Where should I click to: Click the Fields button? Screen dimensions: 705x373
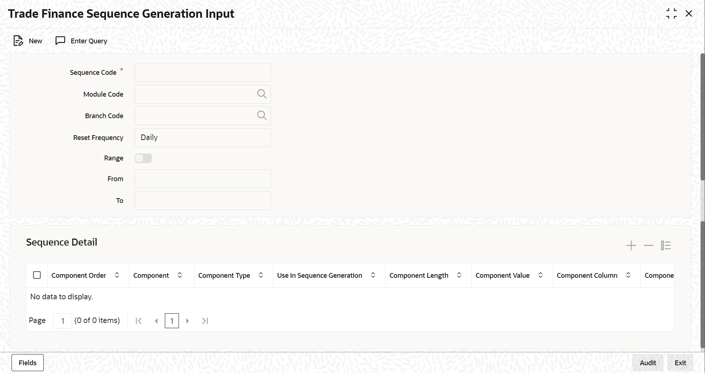coord(27,363)
